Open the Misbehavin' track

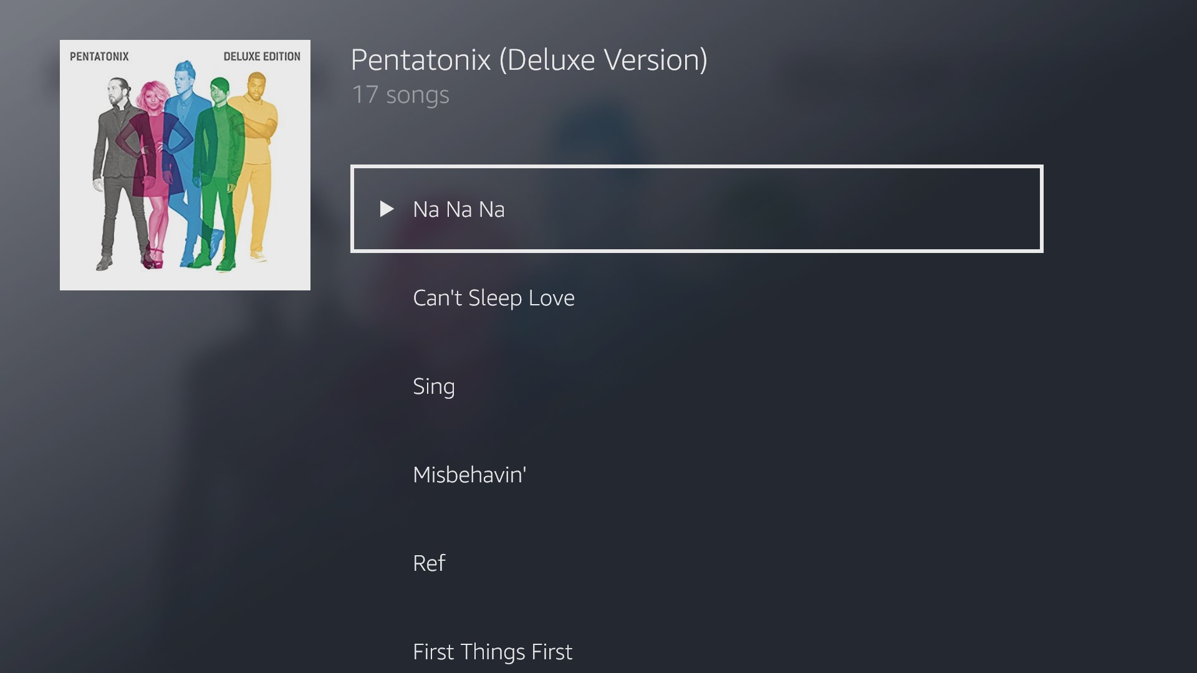point(469,475)
